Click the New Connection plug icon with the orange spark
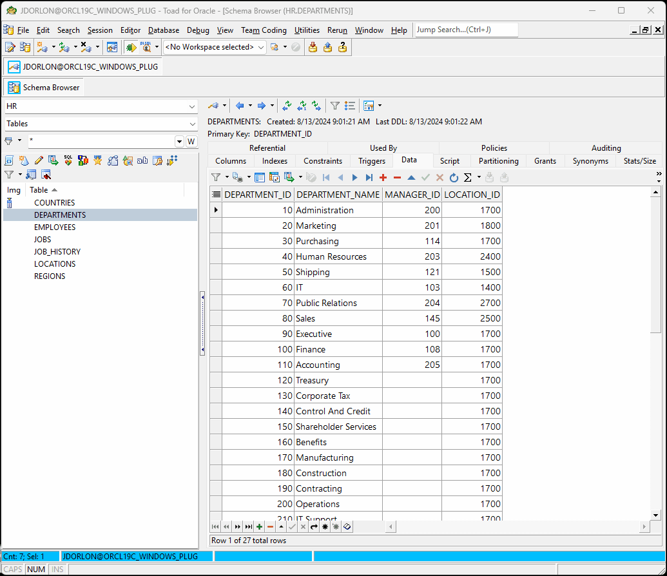 42,47
